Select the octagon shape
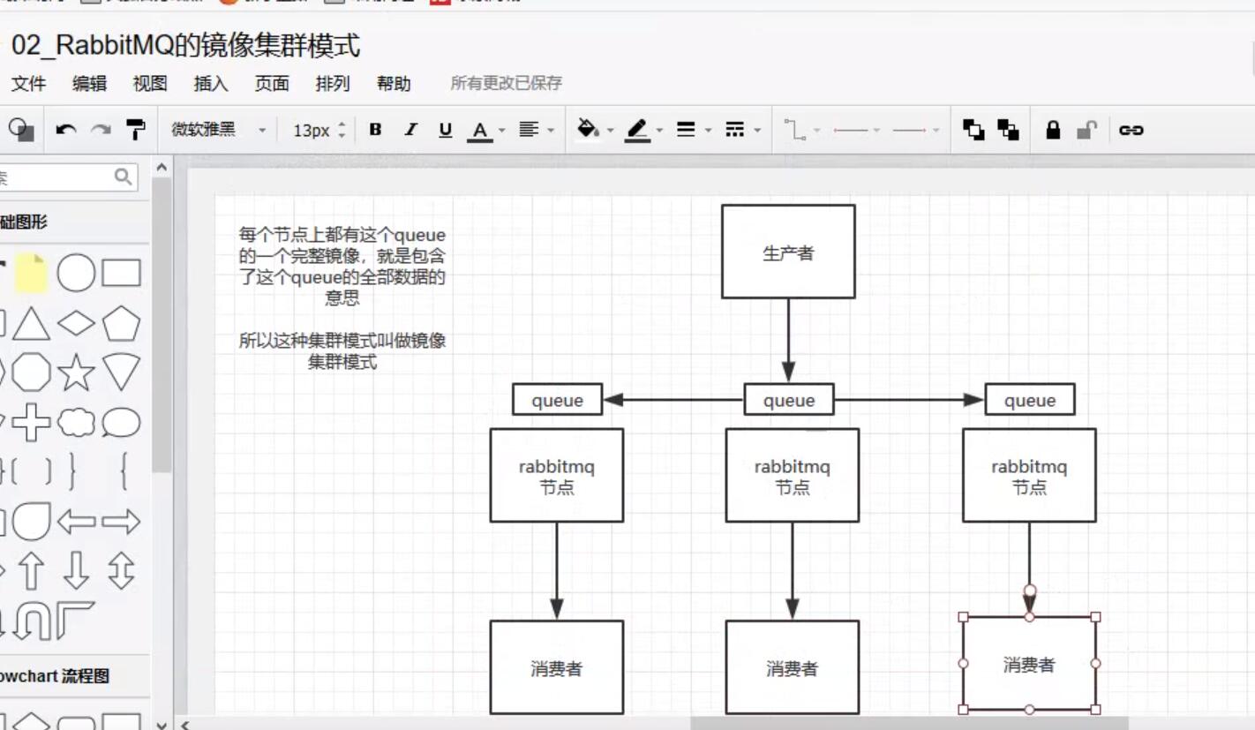The image size is (1255, 730). 31,373
